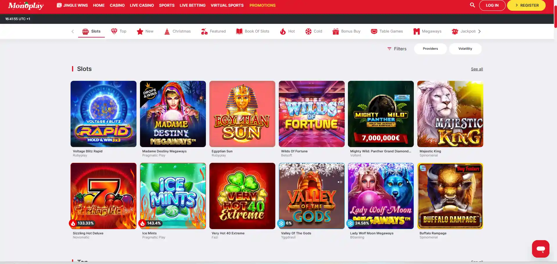The height and width of the screenshot is (264, 557).
Task: Switch to the Christmas games tab
Action: [177, 31]
